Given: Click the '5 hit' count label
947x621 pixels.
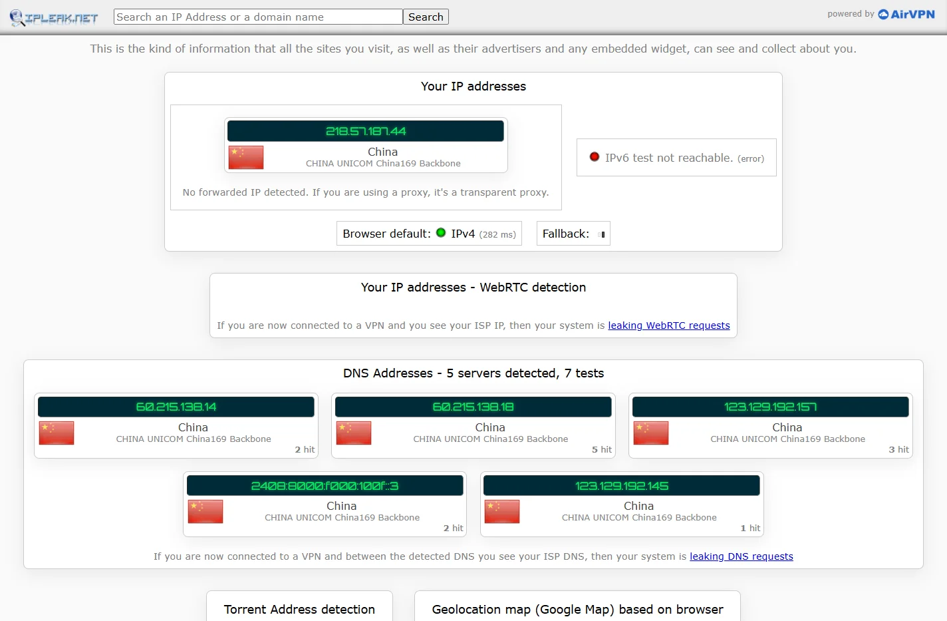Looking at the screenshot, I should pos(602,449).
